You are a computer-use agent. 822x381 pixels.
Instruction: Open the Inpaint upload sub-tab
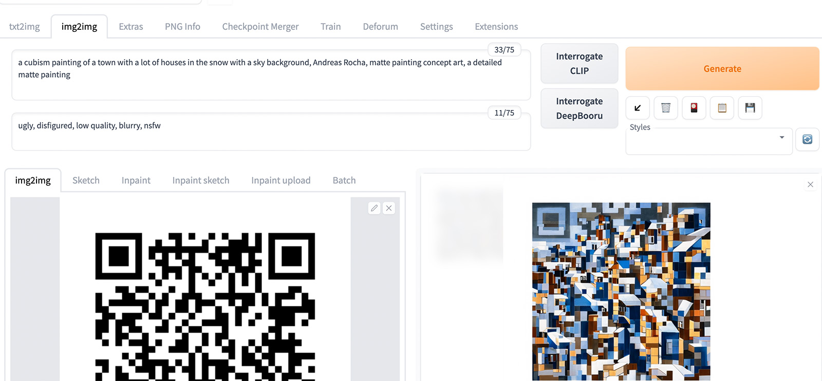pyautogui.click(x=281, y=180)
